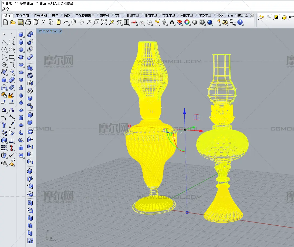Viewport: 294px width, 247px height.
Task: Switch to the 曲线工具 tab
Action: (133, 16)
